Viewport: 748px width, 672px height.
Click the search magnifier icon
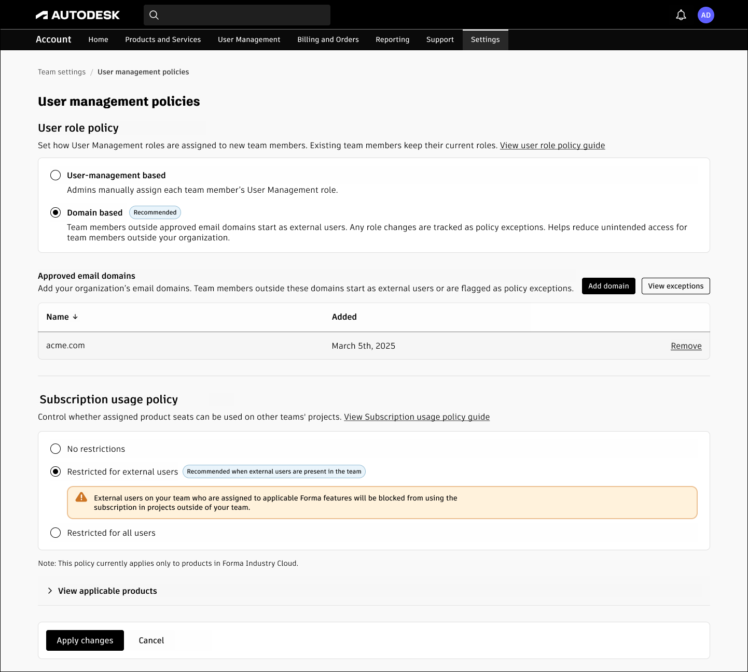coord(154,15)
